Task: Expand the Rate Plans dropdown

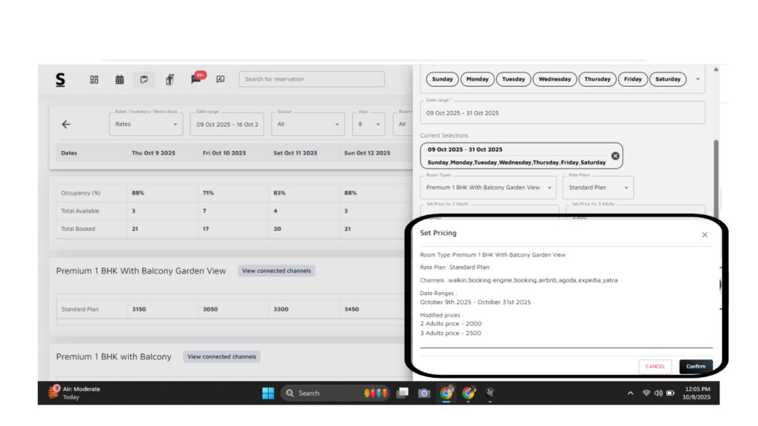Action: pyautogui.click(x=598, y=188)
